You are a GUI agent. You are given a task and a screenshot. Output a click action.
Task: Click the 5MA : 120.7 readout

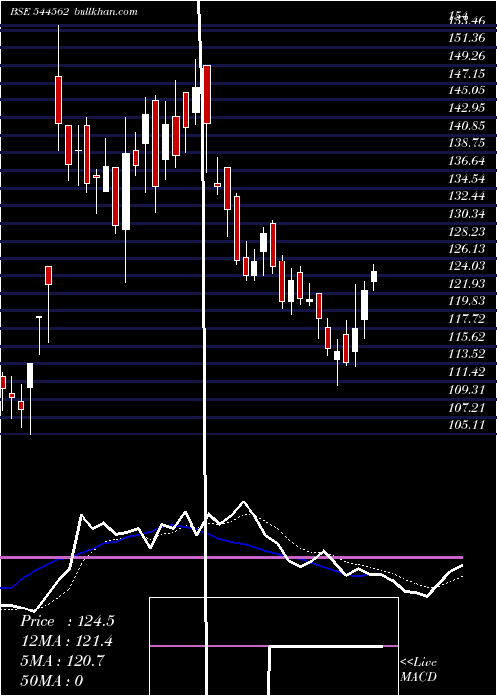coord(63,661)
